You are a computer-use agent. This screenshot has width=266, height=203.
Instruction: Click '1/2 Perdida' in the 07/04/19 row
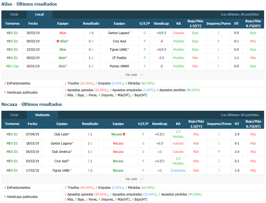[x=178, y=134]
